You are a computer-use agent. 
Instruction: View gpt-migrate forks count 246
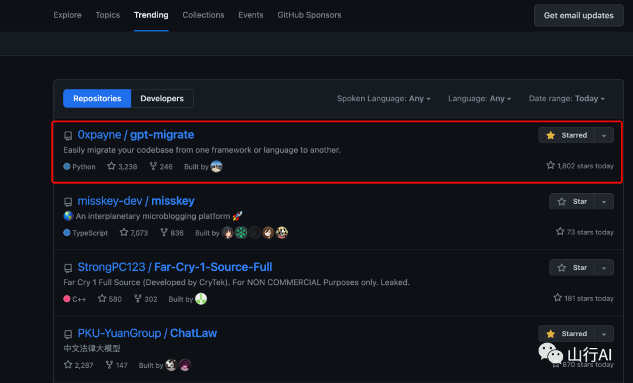coord(161,166)
